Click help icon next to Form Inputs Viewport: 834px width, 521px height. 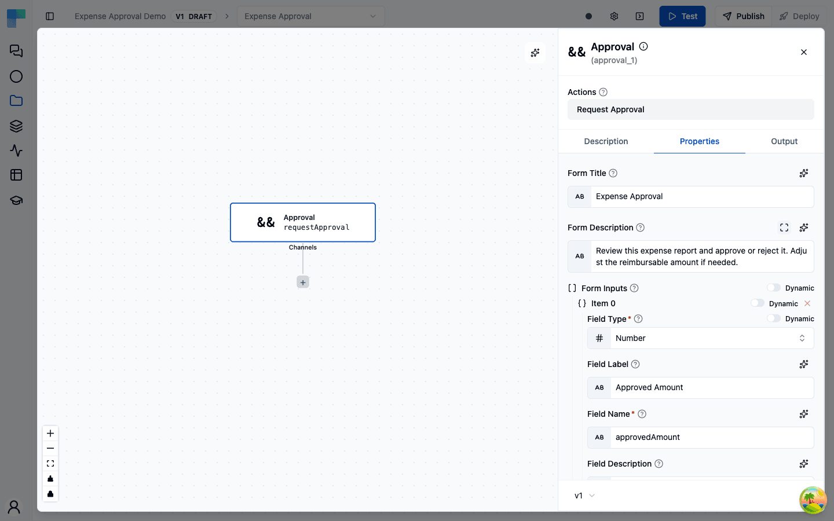click(634, 288)
